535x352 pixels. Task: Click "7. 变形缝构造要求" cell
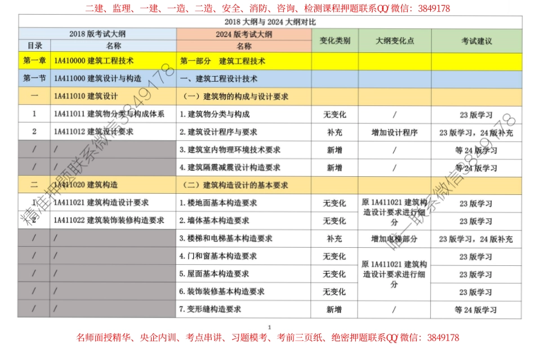243,309
